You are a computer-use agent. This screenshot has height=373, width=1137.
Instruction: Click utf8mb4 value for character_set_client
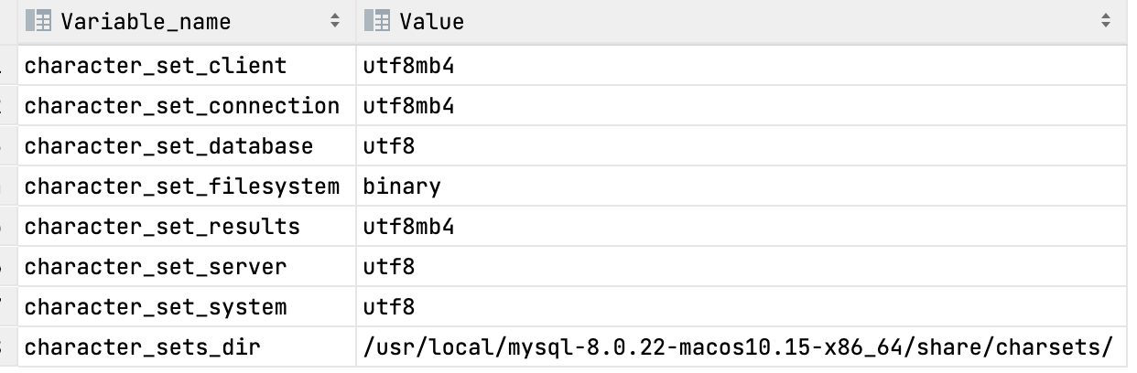[408, 66]
